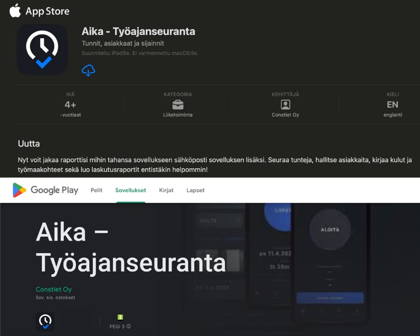Image resolution: width=420 pixels, height=336 pixels.
Task: Click the 4+ age rating value
Action: tap(71, 104)
